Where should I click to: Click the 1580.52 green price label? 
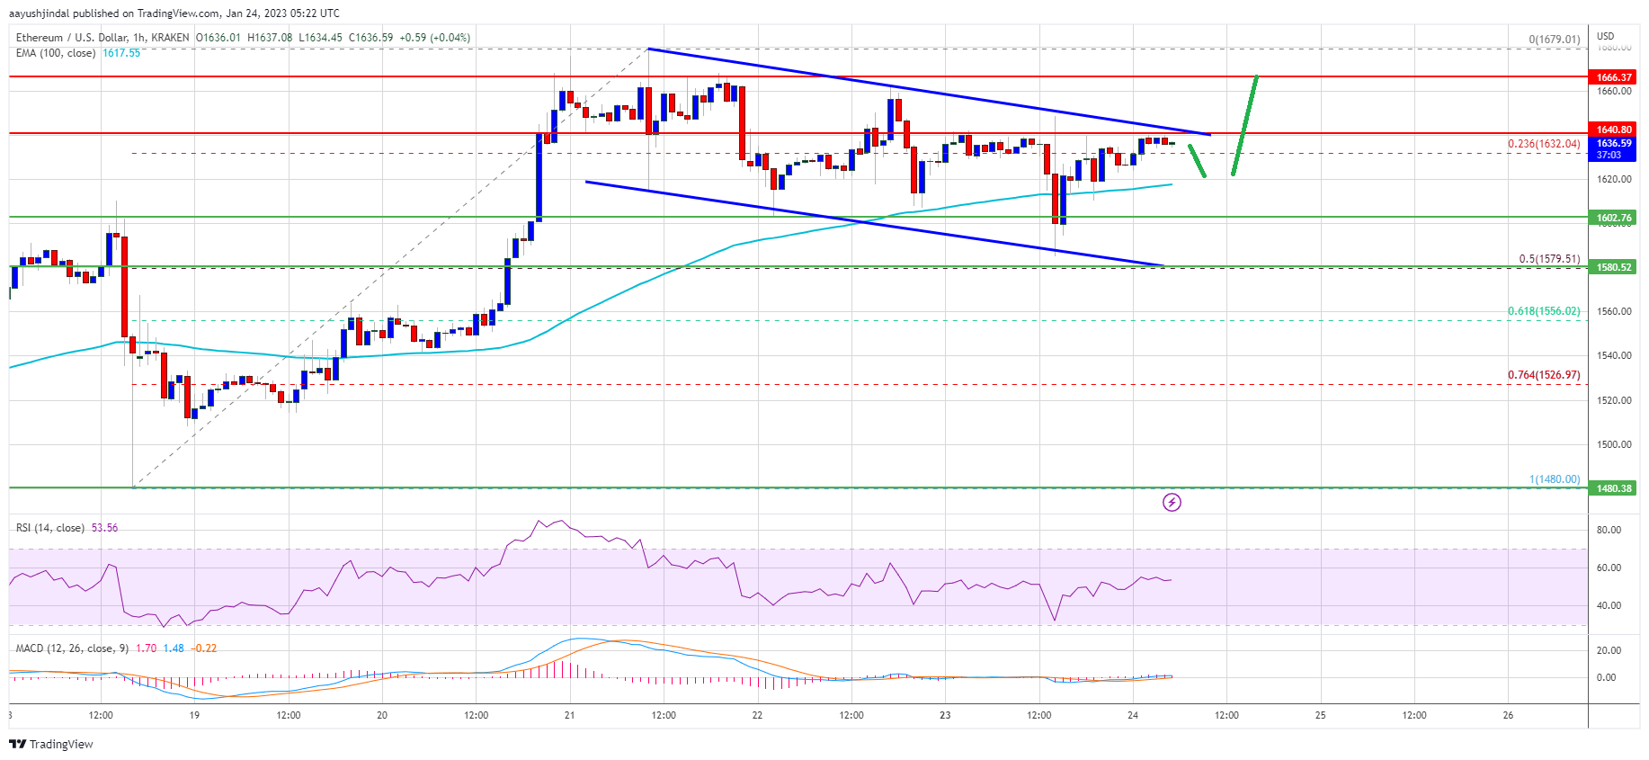point(1614,267)
